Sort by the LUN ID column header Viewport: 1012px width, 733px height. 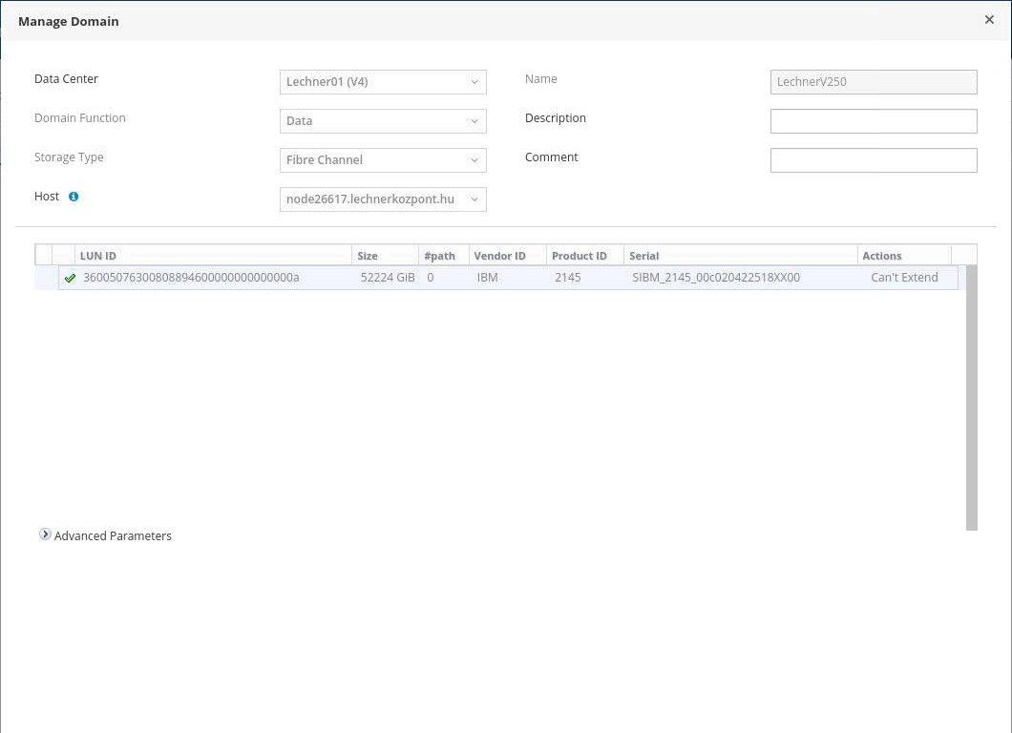[213, 256]
